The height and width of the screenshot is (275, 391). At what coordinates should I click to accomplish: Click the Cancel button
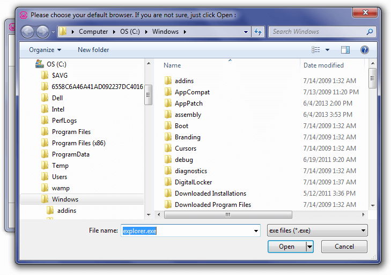tap(344, 247)
